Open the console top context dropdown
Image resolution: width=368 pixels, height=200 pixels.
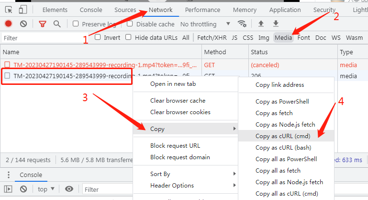[46, 189]
